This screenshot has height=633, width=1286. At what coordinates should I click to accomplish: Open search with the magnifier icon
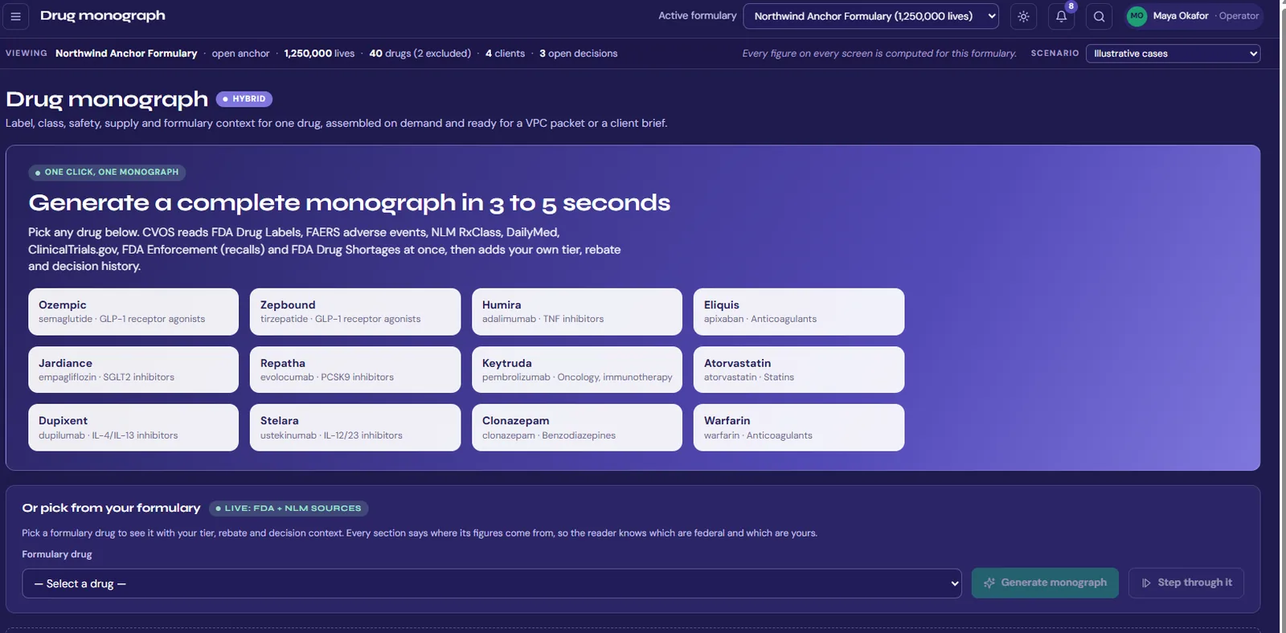(x=1099, y=16)
